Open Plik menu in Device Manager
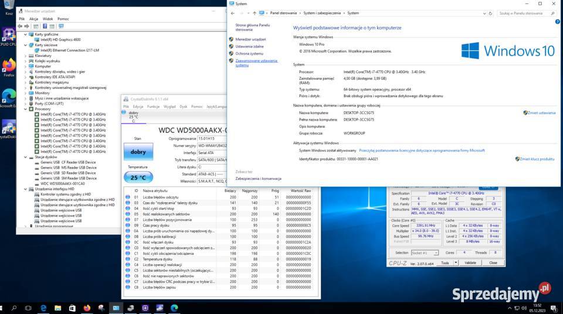The image size is (563, 314). click(x=22, y=19)
